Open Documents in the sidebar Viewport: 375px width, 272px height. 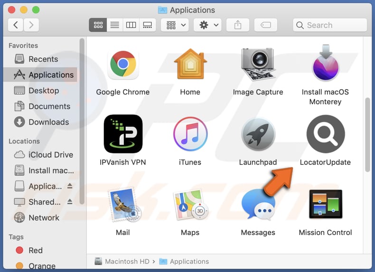40,106
